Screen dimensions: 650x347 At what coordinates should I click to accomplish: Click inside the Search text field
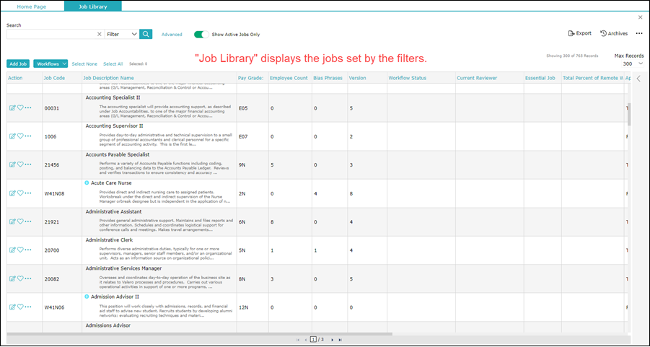pos(51,35)
